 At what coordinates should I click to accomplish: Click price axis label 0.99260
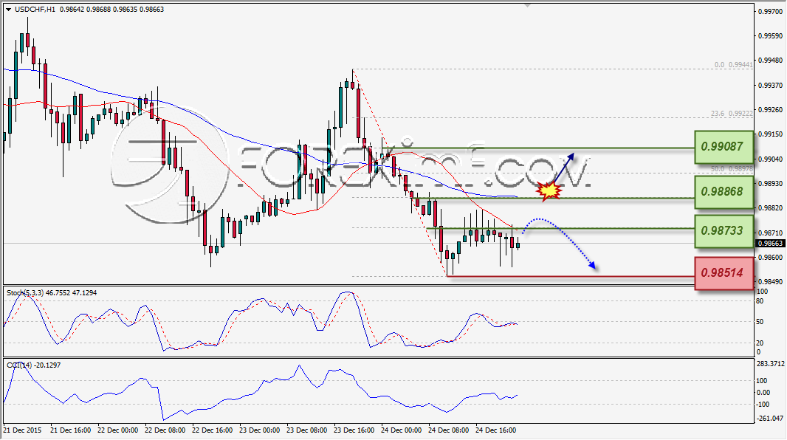pos(770,110)
